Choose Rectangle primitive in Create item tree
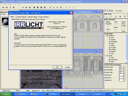The image size is (128, 96). pos(113,42)
